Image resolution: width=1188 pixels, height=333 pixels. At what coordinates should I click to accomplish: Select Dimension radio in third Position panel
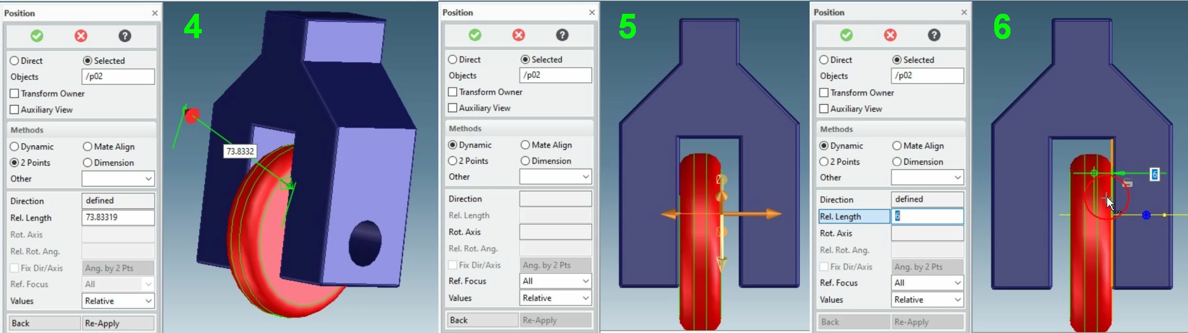coord(897,162)
